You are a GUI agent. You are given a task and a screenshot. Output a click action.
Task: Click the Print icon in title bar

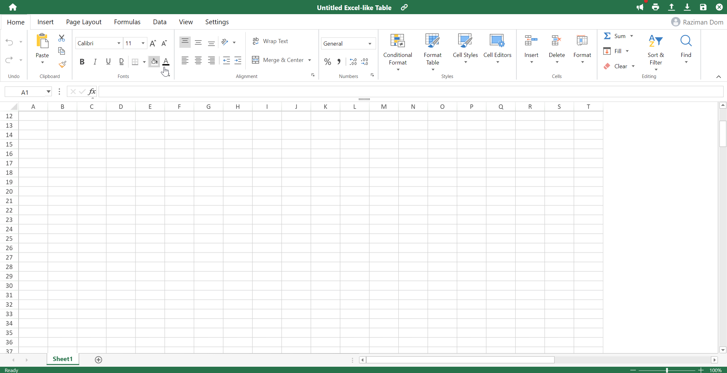coord(655,7)
